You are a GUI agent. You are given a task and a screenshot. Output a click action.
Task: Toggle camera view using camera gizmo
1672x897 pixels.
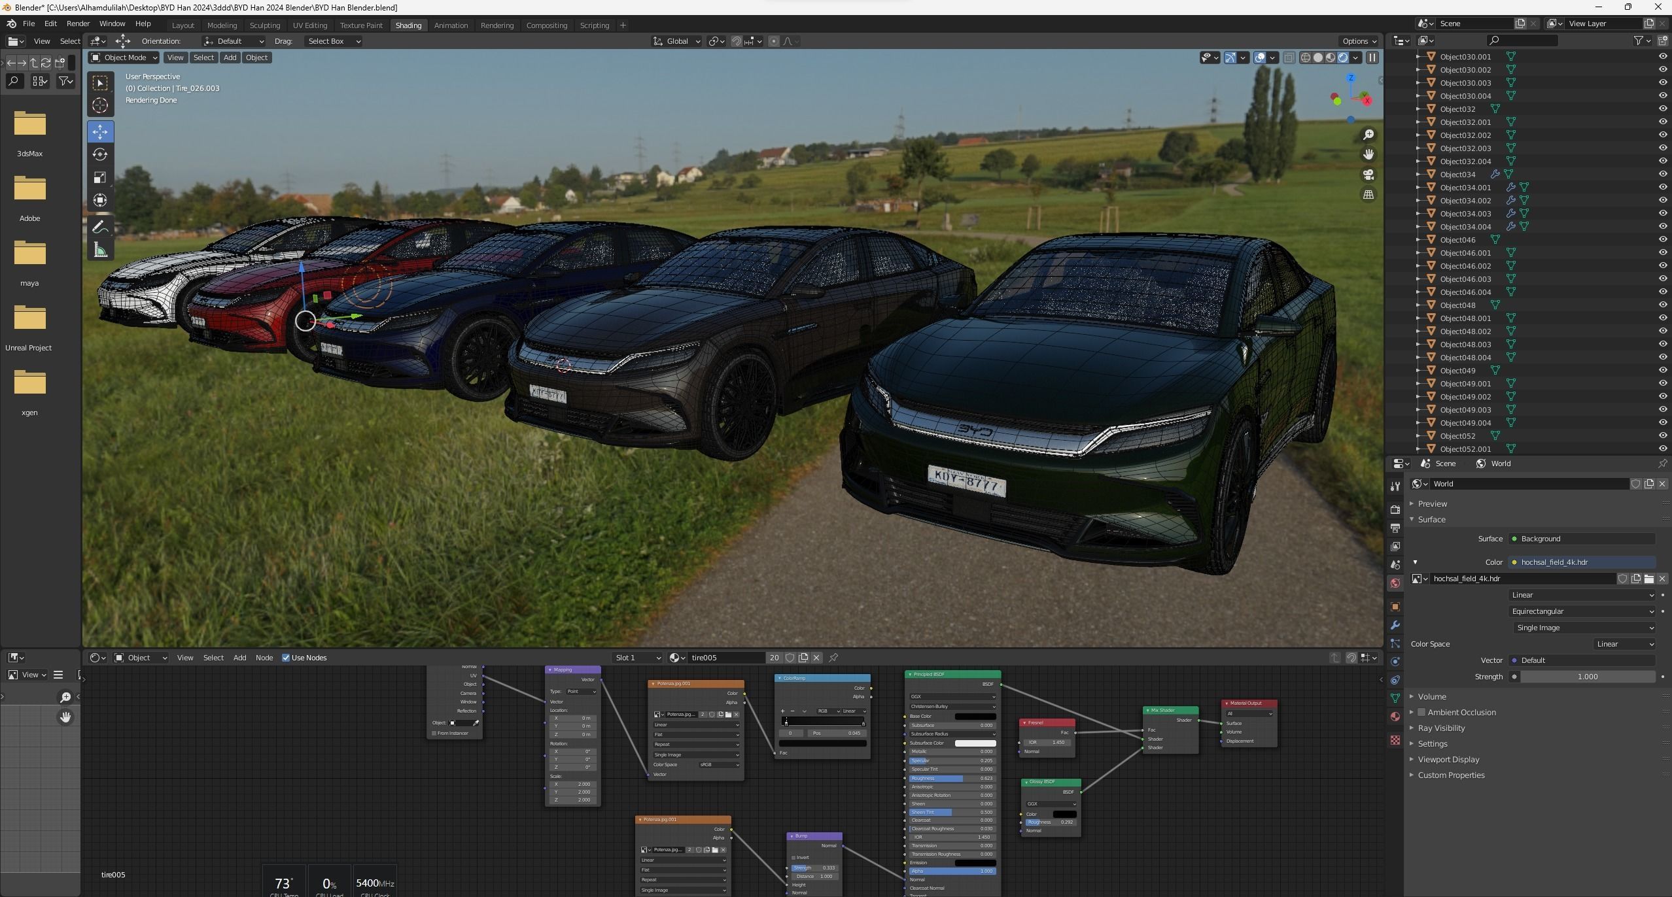click(x=1368, y=175)
